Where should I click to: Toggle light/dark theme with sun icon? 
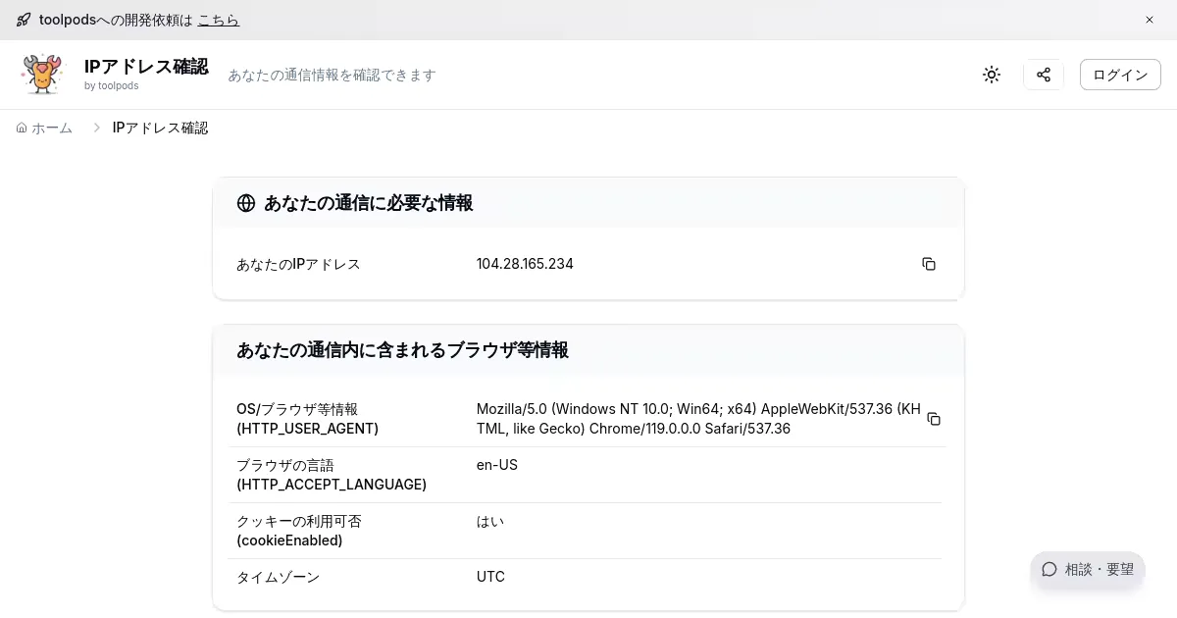click(992, 75)
